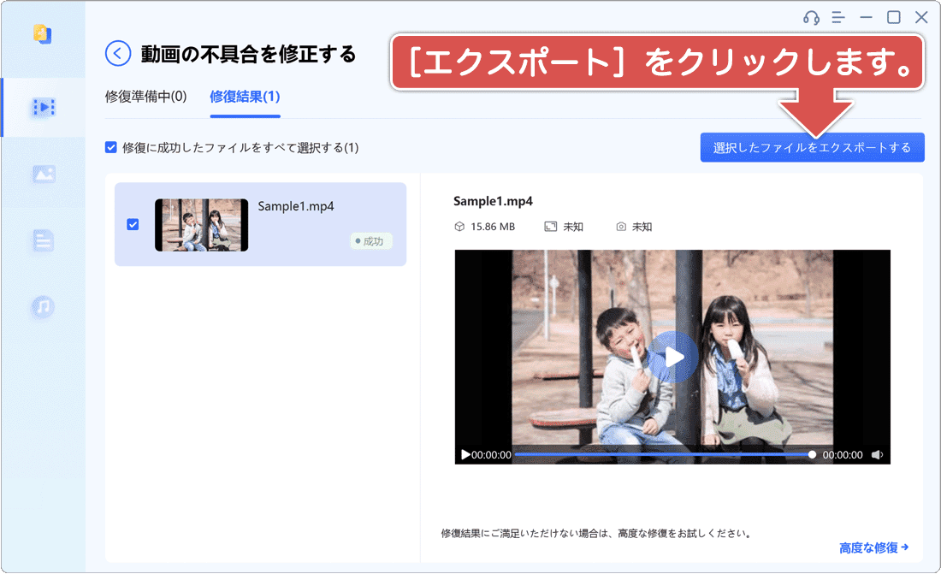
Task: Open the audio repair music icon
Action: pyautogui.click(x=44, y=306)
